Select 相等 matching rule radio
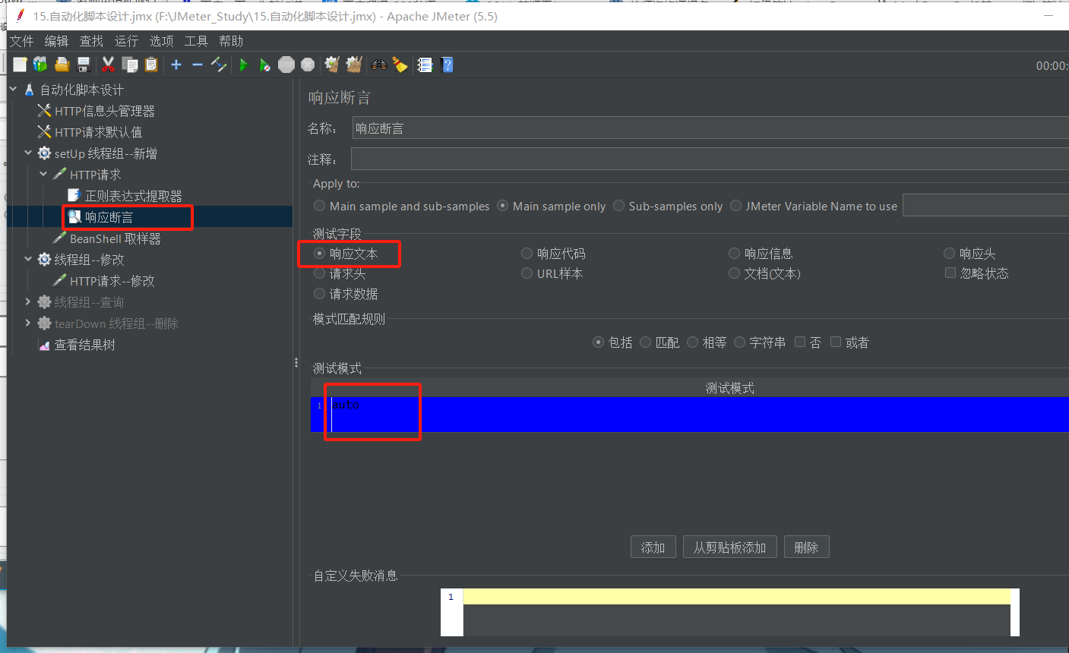Viewport: 1069px width, 653px height. click(693, 342)
